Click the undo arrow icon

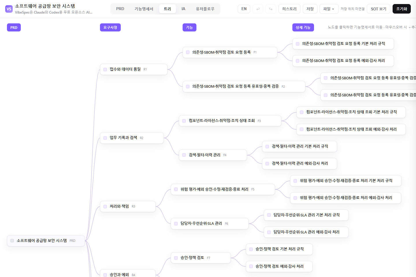click(258, 9)
